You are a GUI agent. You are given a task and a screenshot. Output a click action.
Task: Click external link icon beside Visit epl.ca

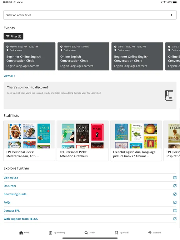(x=175, y=177)
